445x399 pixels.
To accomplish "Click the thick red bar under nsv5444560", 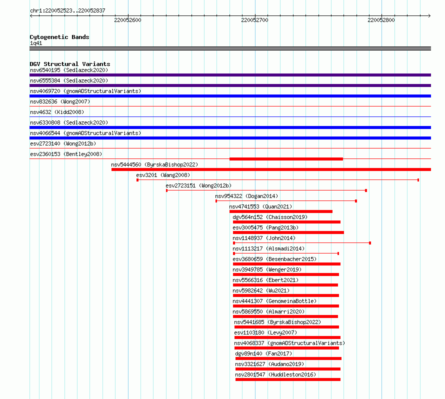I will tap(271, 169).
